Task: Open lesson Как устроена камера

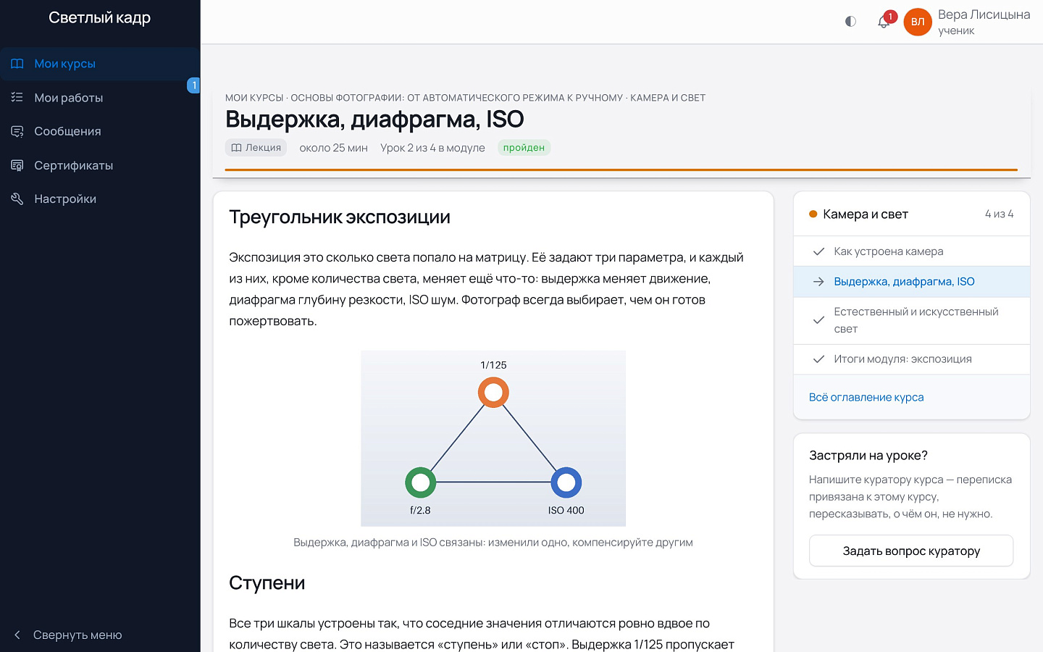Action: point(912,251)
